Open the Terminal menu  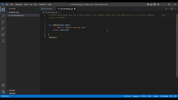click(x=42, y=4)
